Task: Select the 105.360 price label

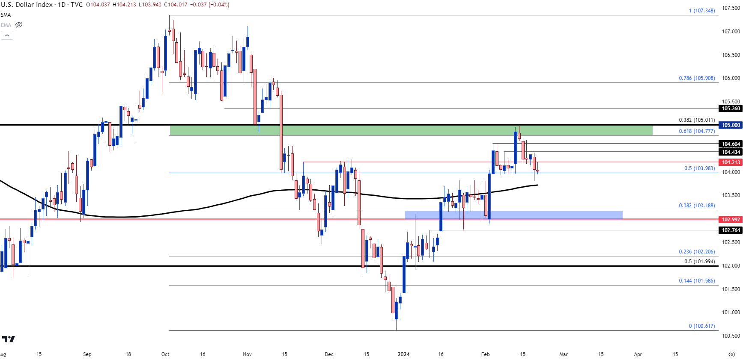Action: coord(731,109)
